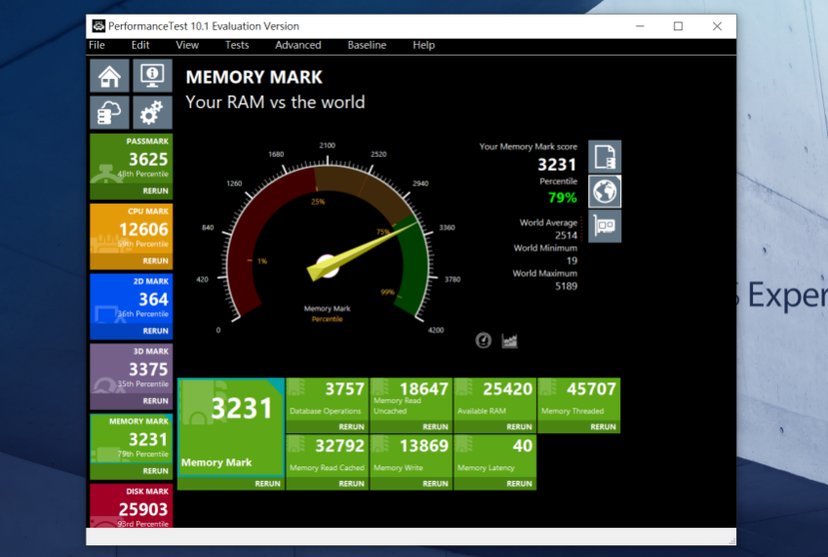Select the PassMark 3625 score tile

click(131, 158)
